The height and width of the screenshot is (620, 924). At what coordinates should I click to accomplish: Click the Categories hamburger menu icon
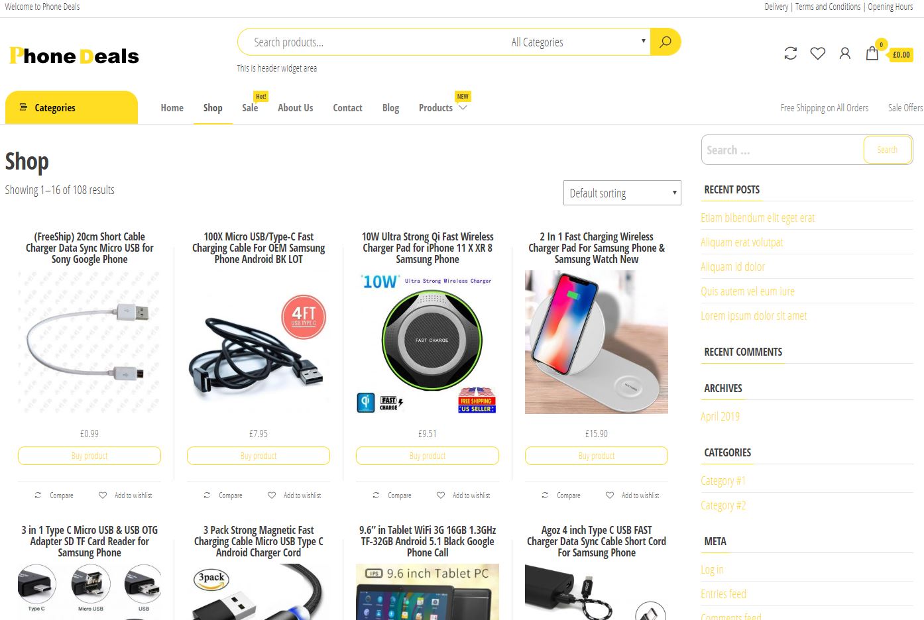point(23,107)
